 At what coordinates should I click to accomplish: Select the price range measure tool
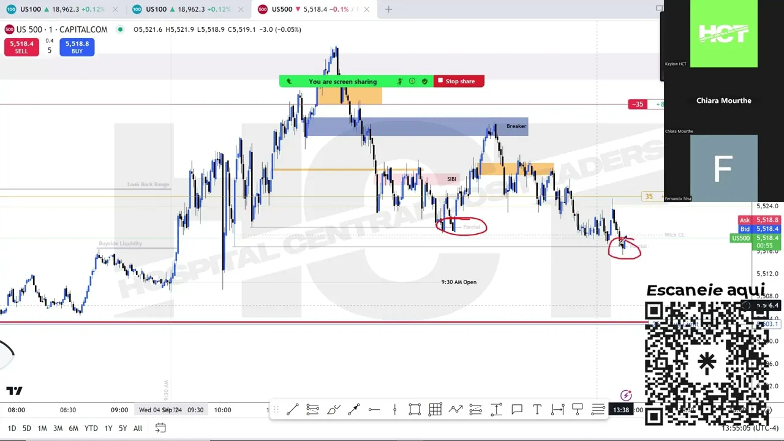(496, 410)
